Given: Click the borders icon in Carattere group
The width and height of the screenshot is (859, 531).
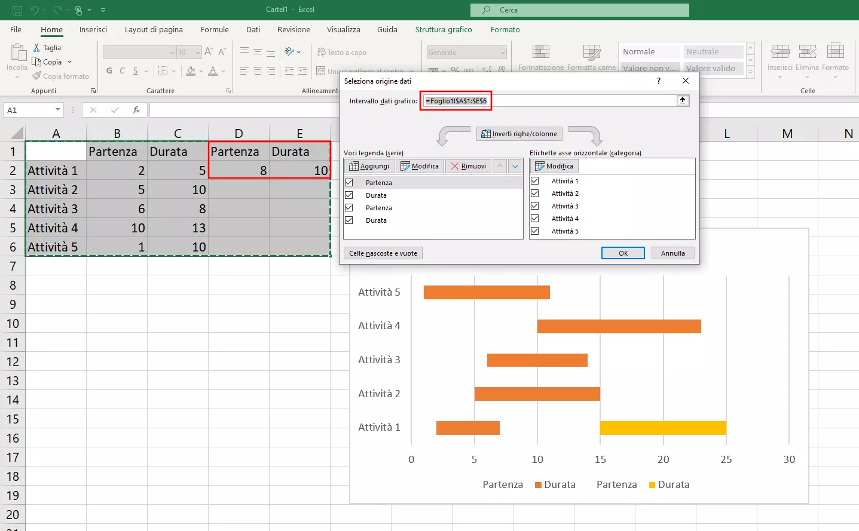Looking at the screenshot, I should tap(163, 70).
